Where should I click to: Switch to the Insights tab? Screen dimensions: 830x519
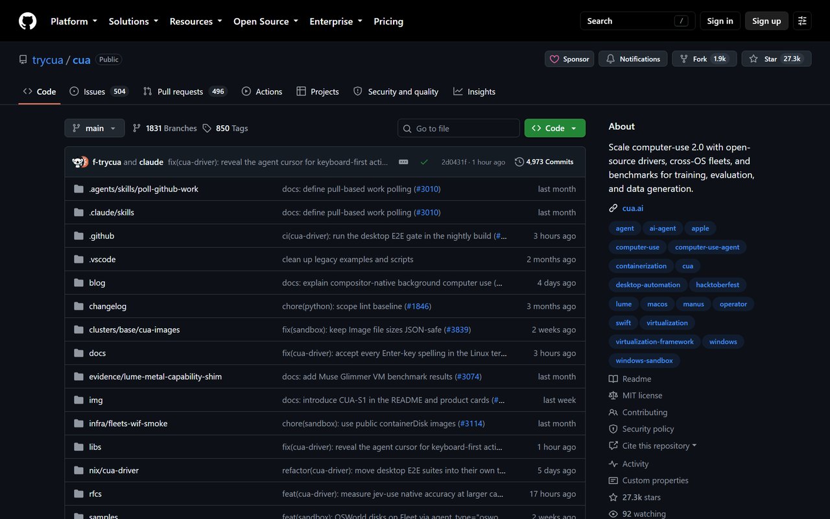[x=474, y=91]
